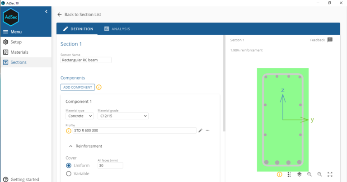This screenshot has width=347, height=182.
Task: Open the Material grade dropdown
Action: [123, 116]
